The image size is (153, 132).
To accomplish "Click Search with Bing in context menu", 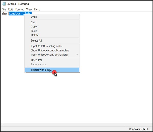I will pos(52,70).
